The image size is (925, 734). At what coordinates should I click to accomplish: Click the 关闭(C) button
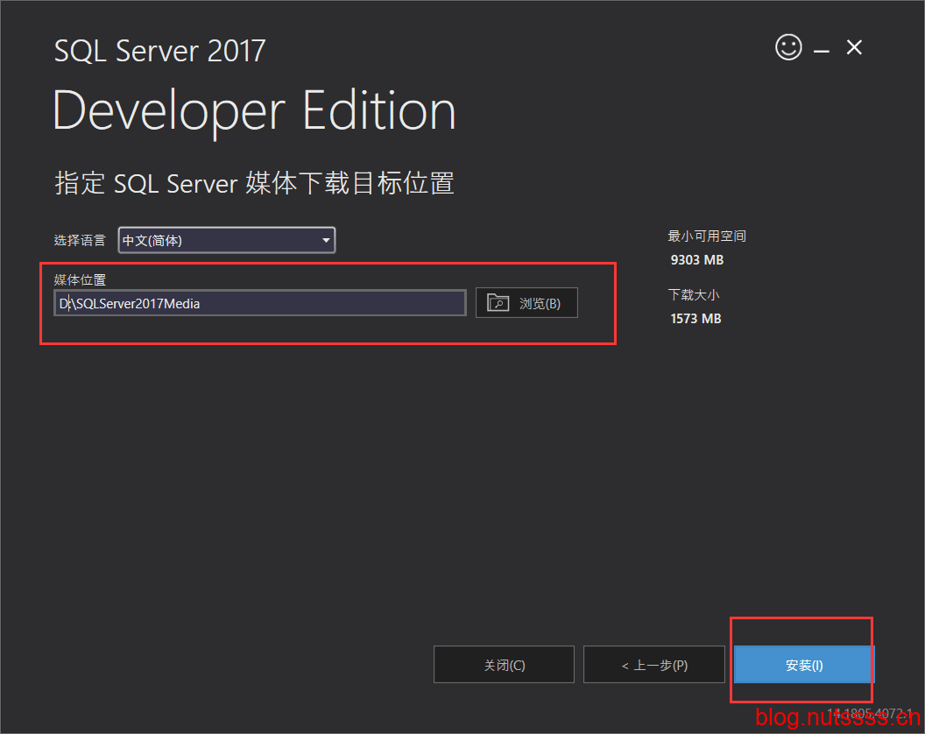click(504, 665)
